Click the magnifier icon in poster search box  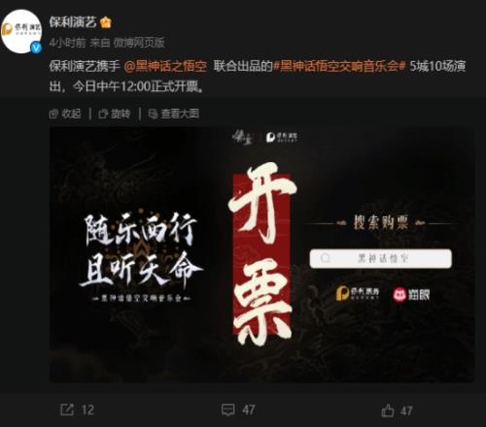point(325,258)
